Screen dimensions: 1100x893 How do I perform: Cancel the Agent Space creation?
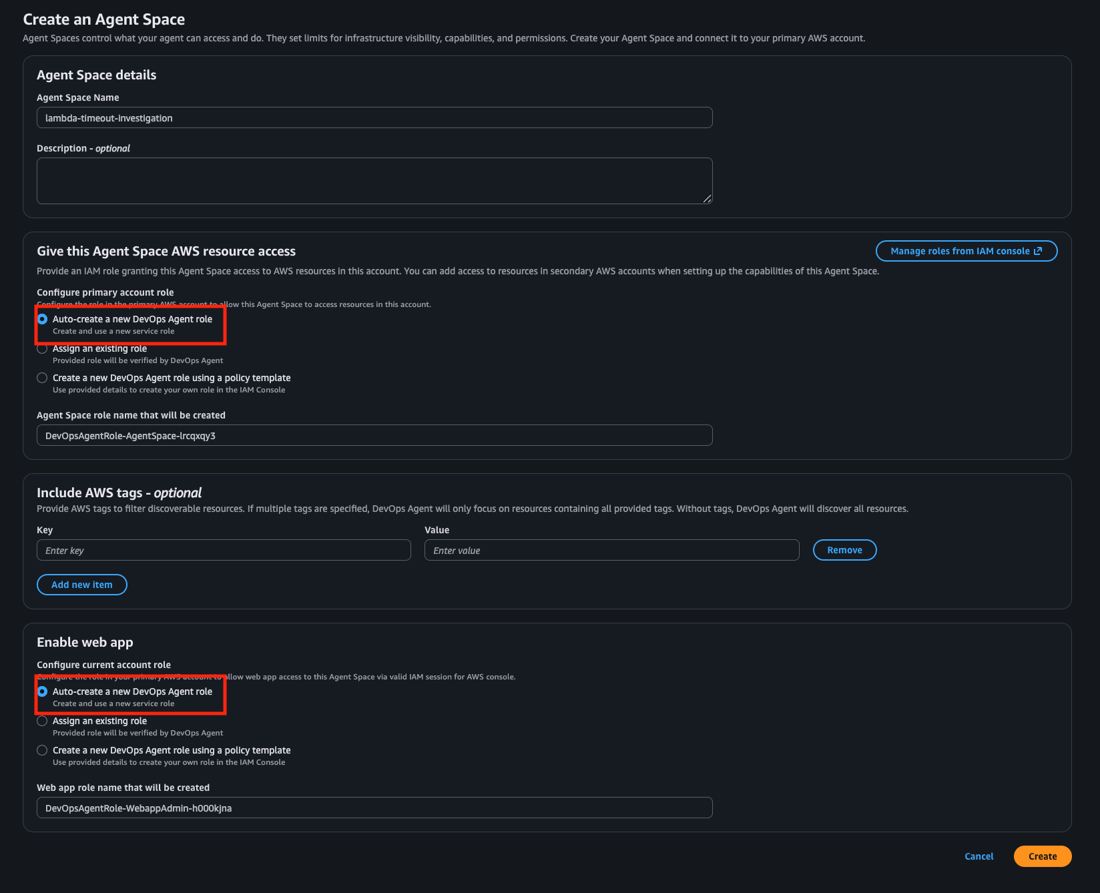979,856
